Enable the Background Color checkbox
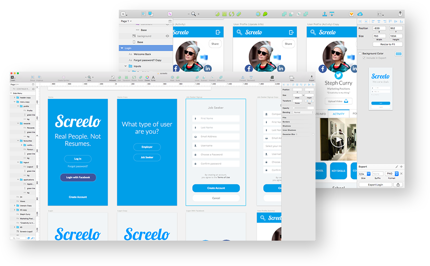The height and width of the screenshot is (266, 430). [360, 54]
